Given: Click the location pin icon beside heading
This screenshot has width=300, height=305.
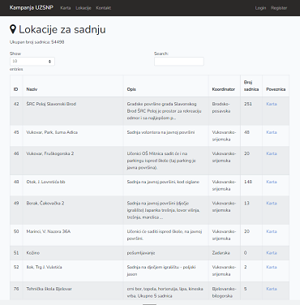Looking at the screenshot, I should click(x=13, y=29).
